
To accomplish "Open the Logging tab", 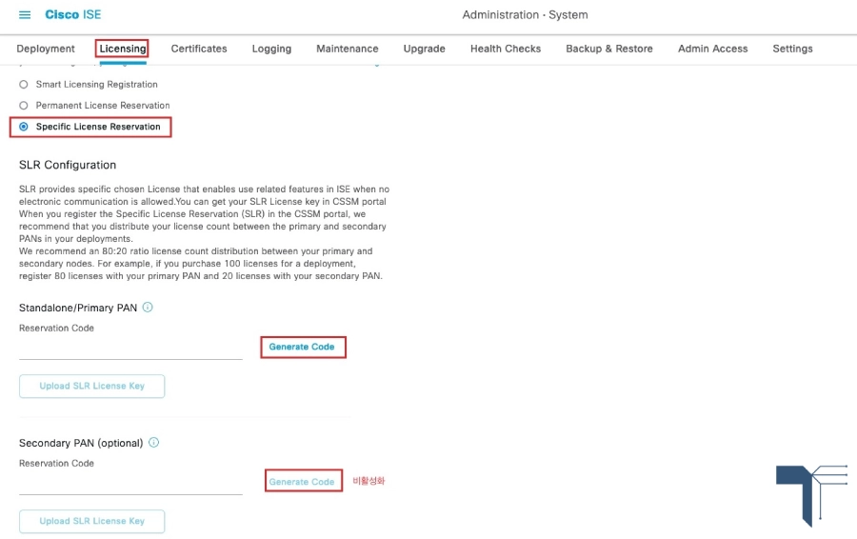I will [x=271, y=49].
